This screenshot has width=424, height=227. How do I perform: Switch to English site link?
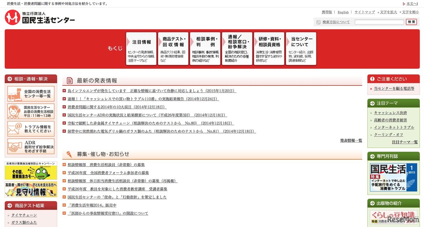(x=343, y=12)
